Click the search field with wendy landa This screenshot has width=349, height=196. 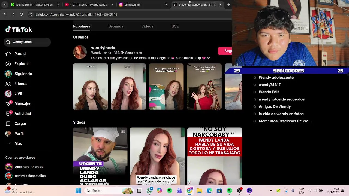tap(27, 42)
